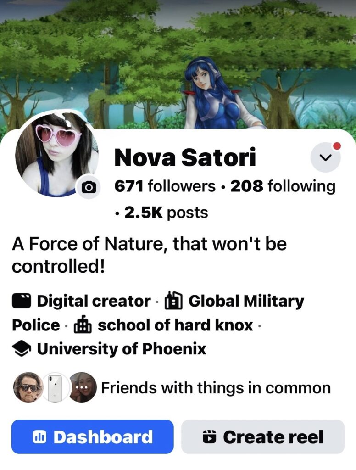The image size is (356, 470).
Task: Tap the phone image friend avatar
Action: tap(55, 387)
